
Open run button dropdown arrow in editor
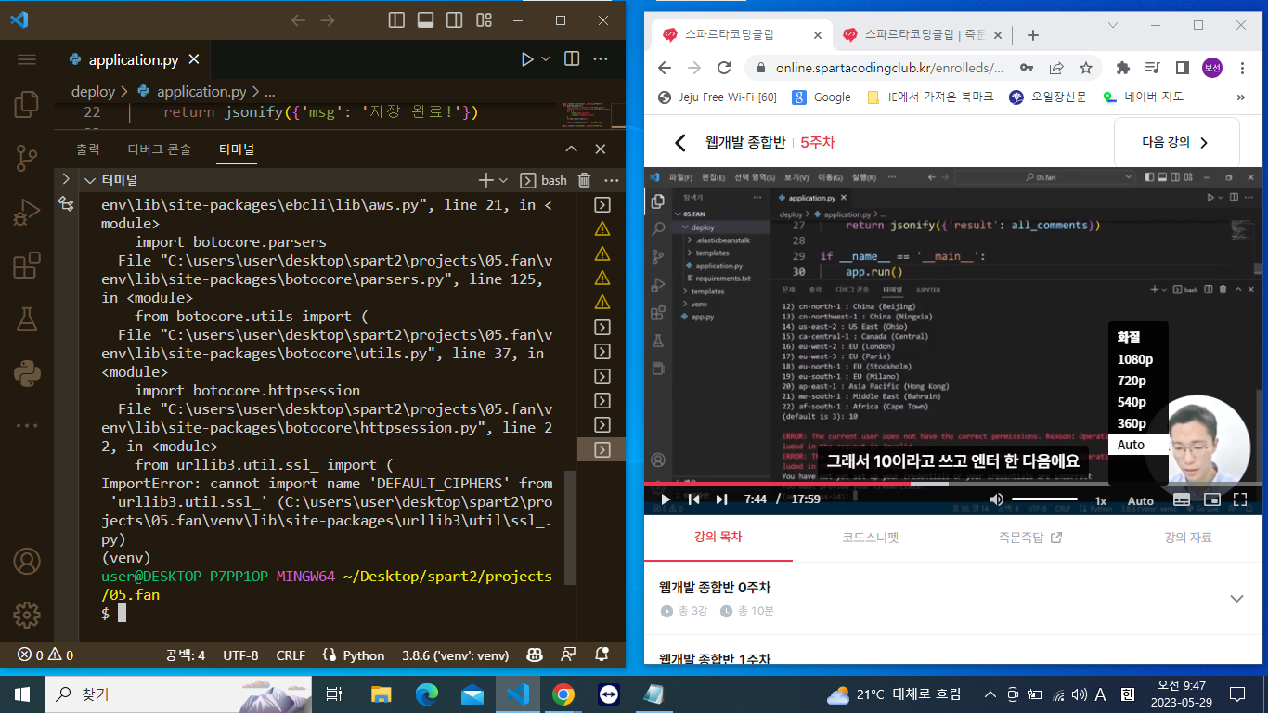coord(546,59)
